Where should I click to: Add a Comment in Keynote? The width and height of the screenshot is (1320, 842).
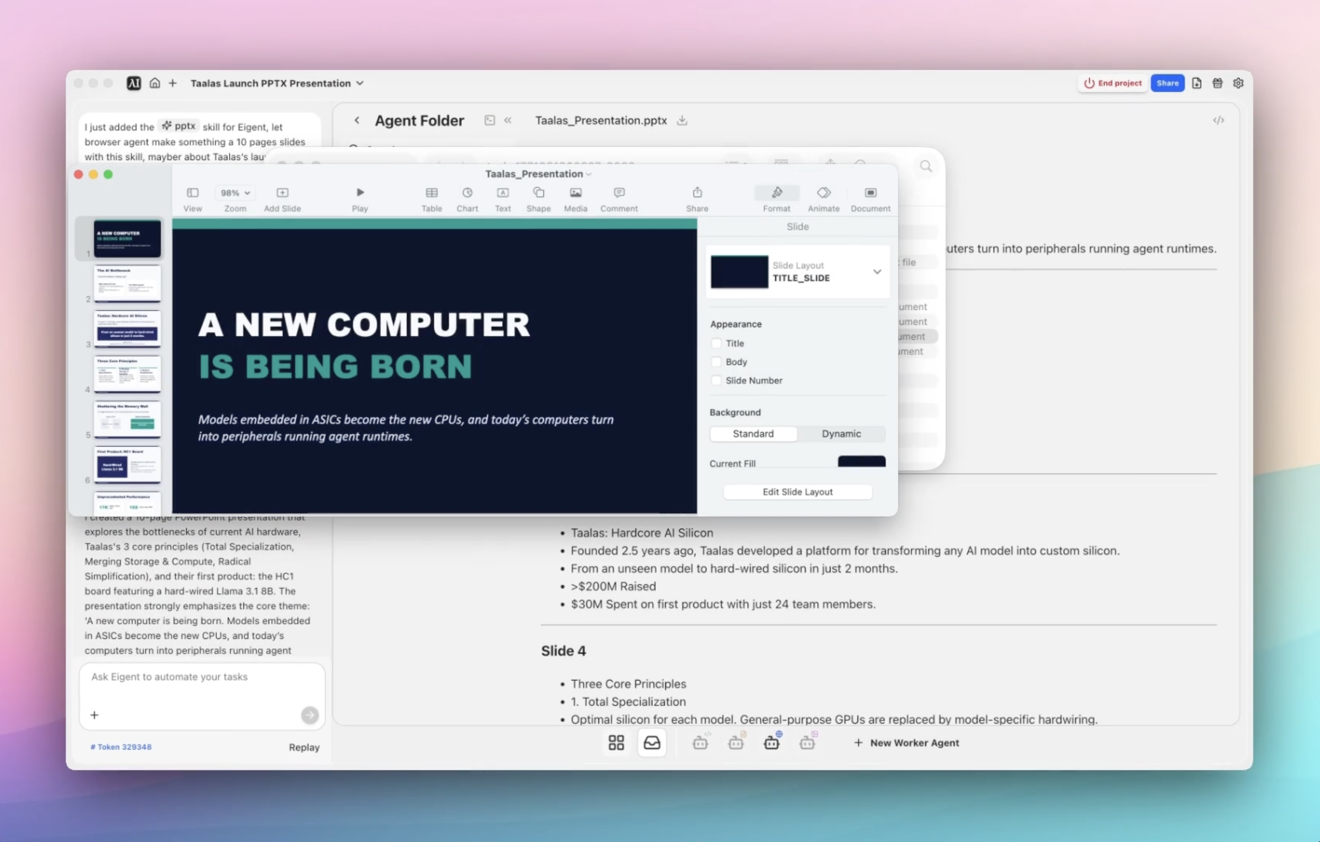619,193
